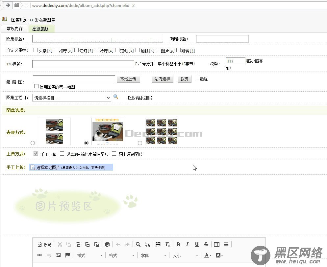327x267 pixels.
Task: Click the Remove Format icon
Action: pos(167,245)
